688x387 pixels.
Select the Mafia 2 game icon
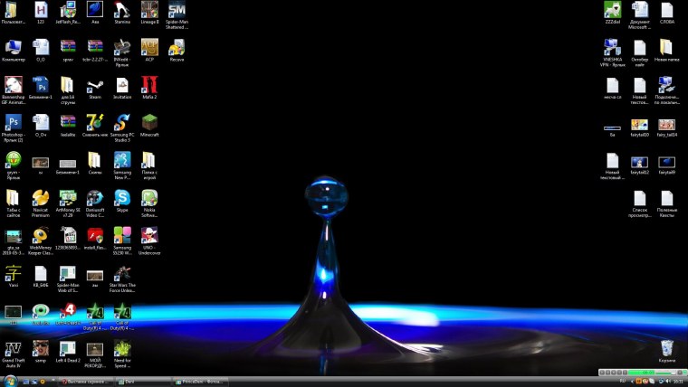point(149,86)
